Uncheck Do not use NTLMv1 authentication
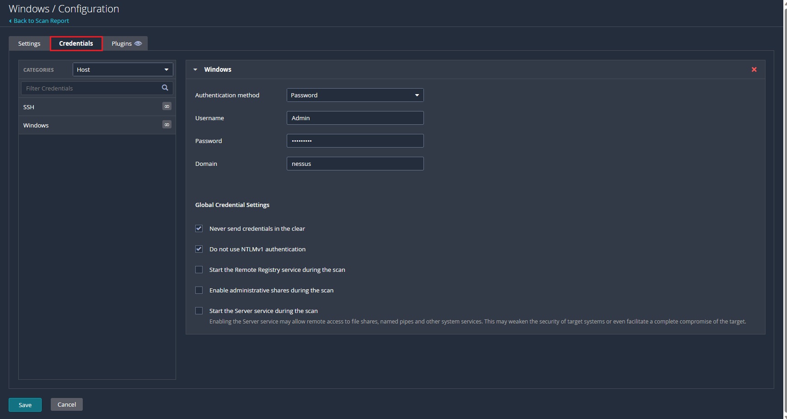787x419 pixels. pyautogui.click(x=199, y=249)
